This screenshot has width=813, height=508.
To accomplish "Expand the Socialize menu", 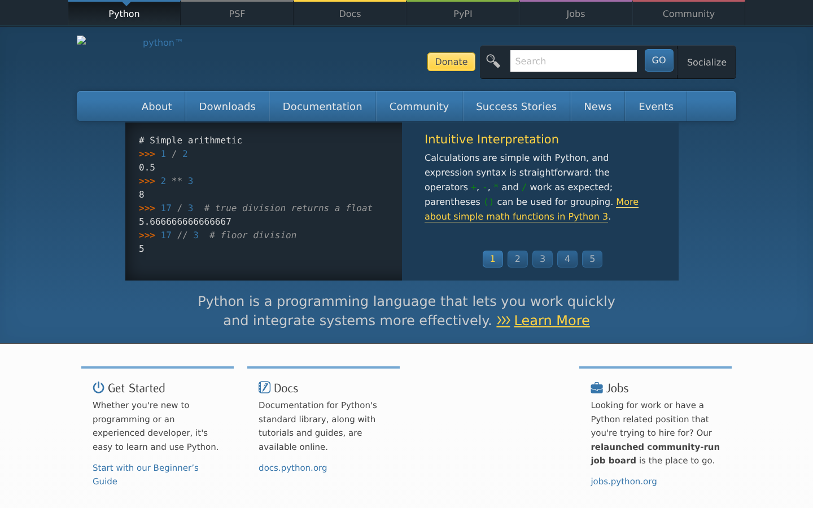I will pyautogui.click(x=707, y=62).
